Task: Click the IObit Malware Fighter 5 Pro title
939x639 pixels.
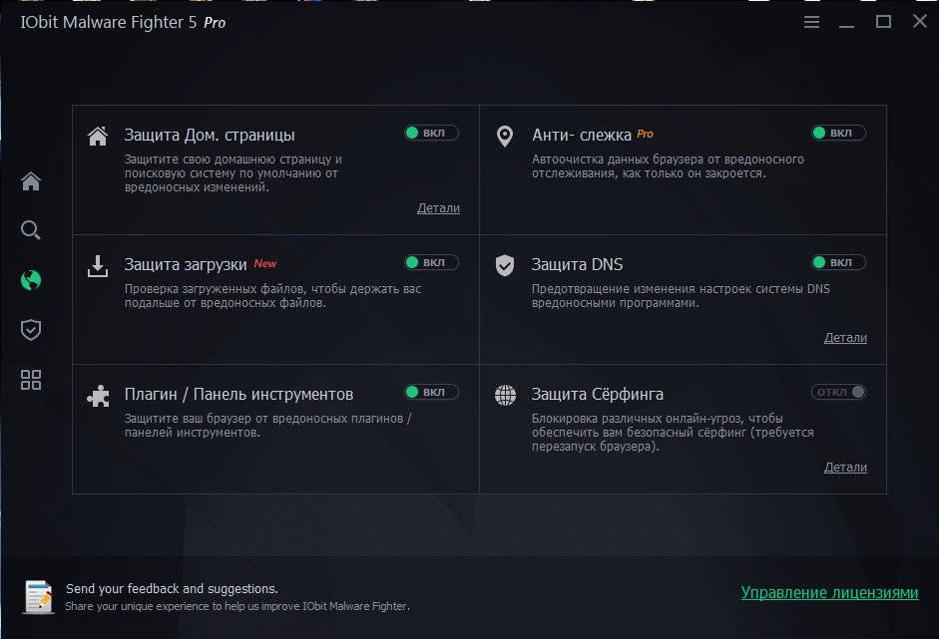Action: 123,22
